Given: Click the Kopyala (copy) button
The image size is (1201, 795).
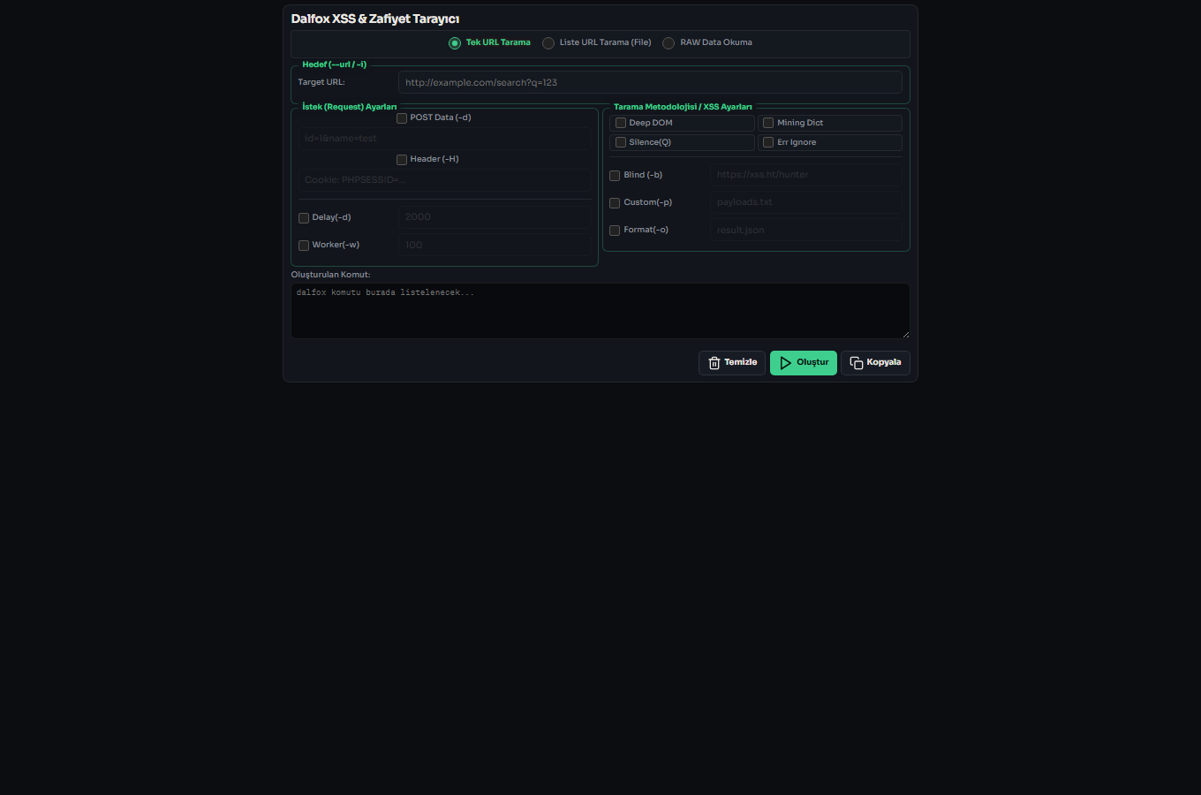Looking at the screenshot, I should 875,363.
